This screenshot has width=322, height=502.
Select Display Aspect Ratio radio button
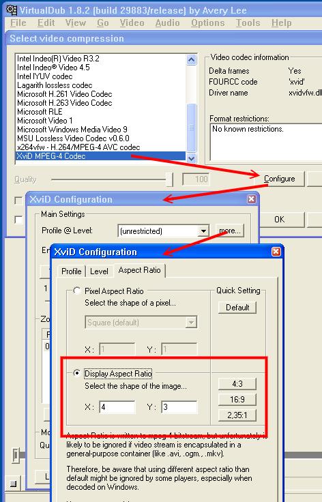[x=76, y=373]
